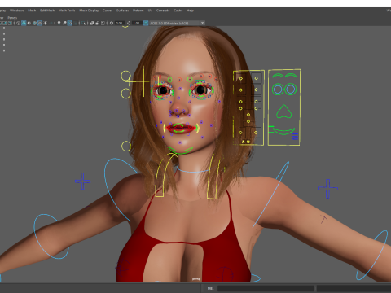Select blue plus control beside right shoulder
391x293 pixels.
coord(327,189)
